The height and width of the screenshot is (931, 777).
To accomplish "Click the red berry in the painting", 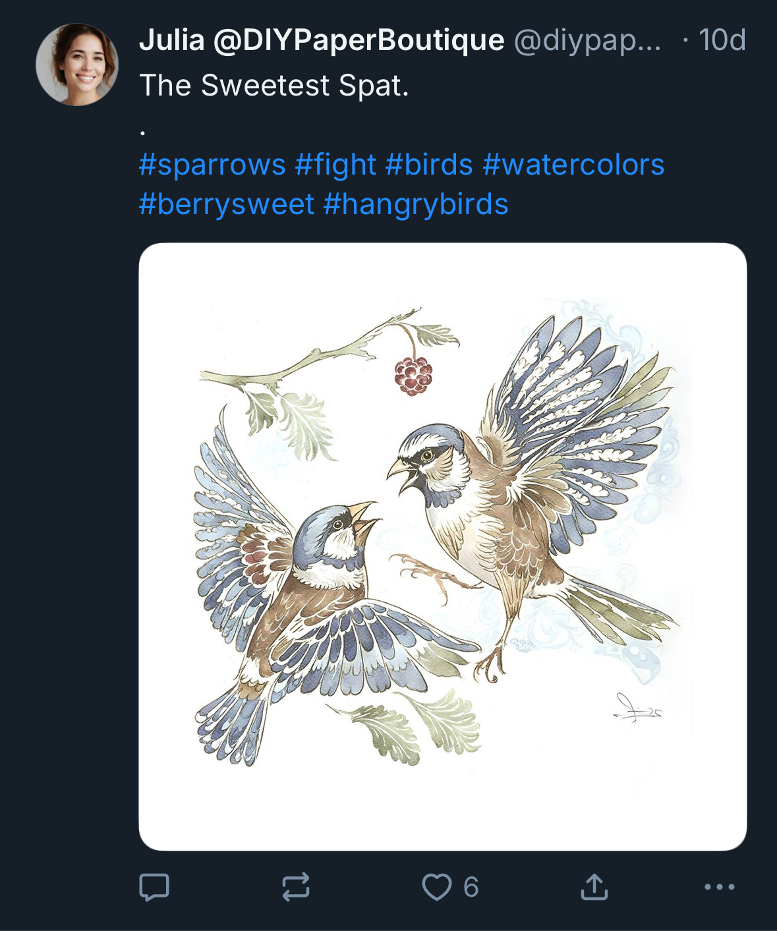I will coord(413,376).
